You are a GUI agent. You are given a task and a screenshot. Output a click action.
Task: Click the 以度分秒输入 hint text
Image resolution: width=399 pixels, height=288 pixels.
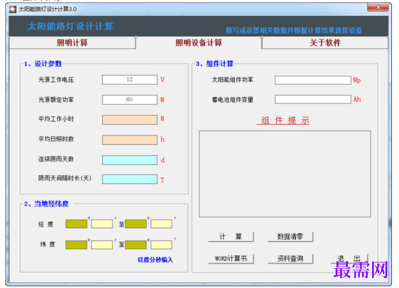[155, 260]
